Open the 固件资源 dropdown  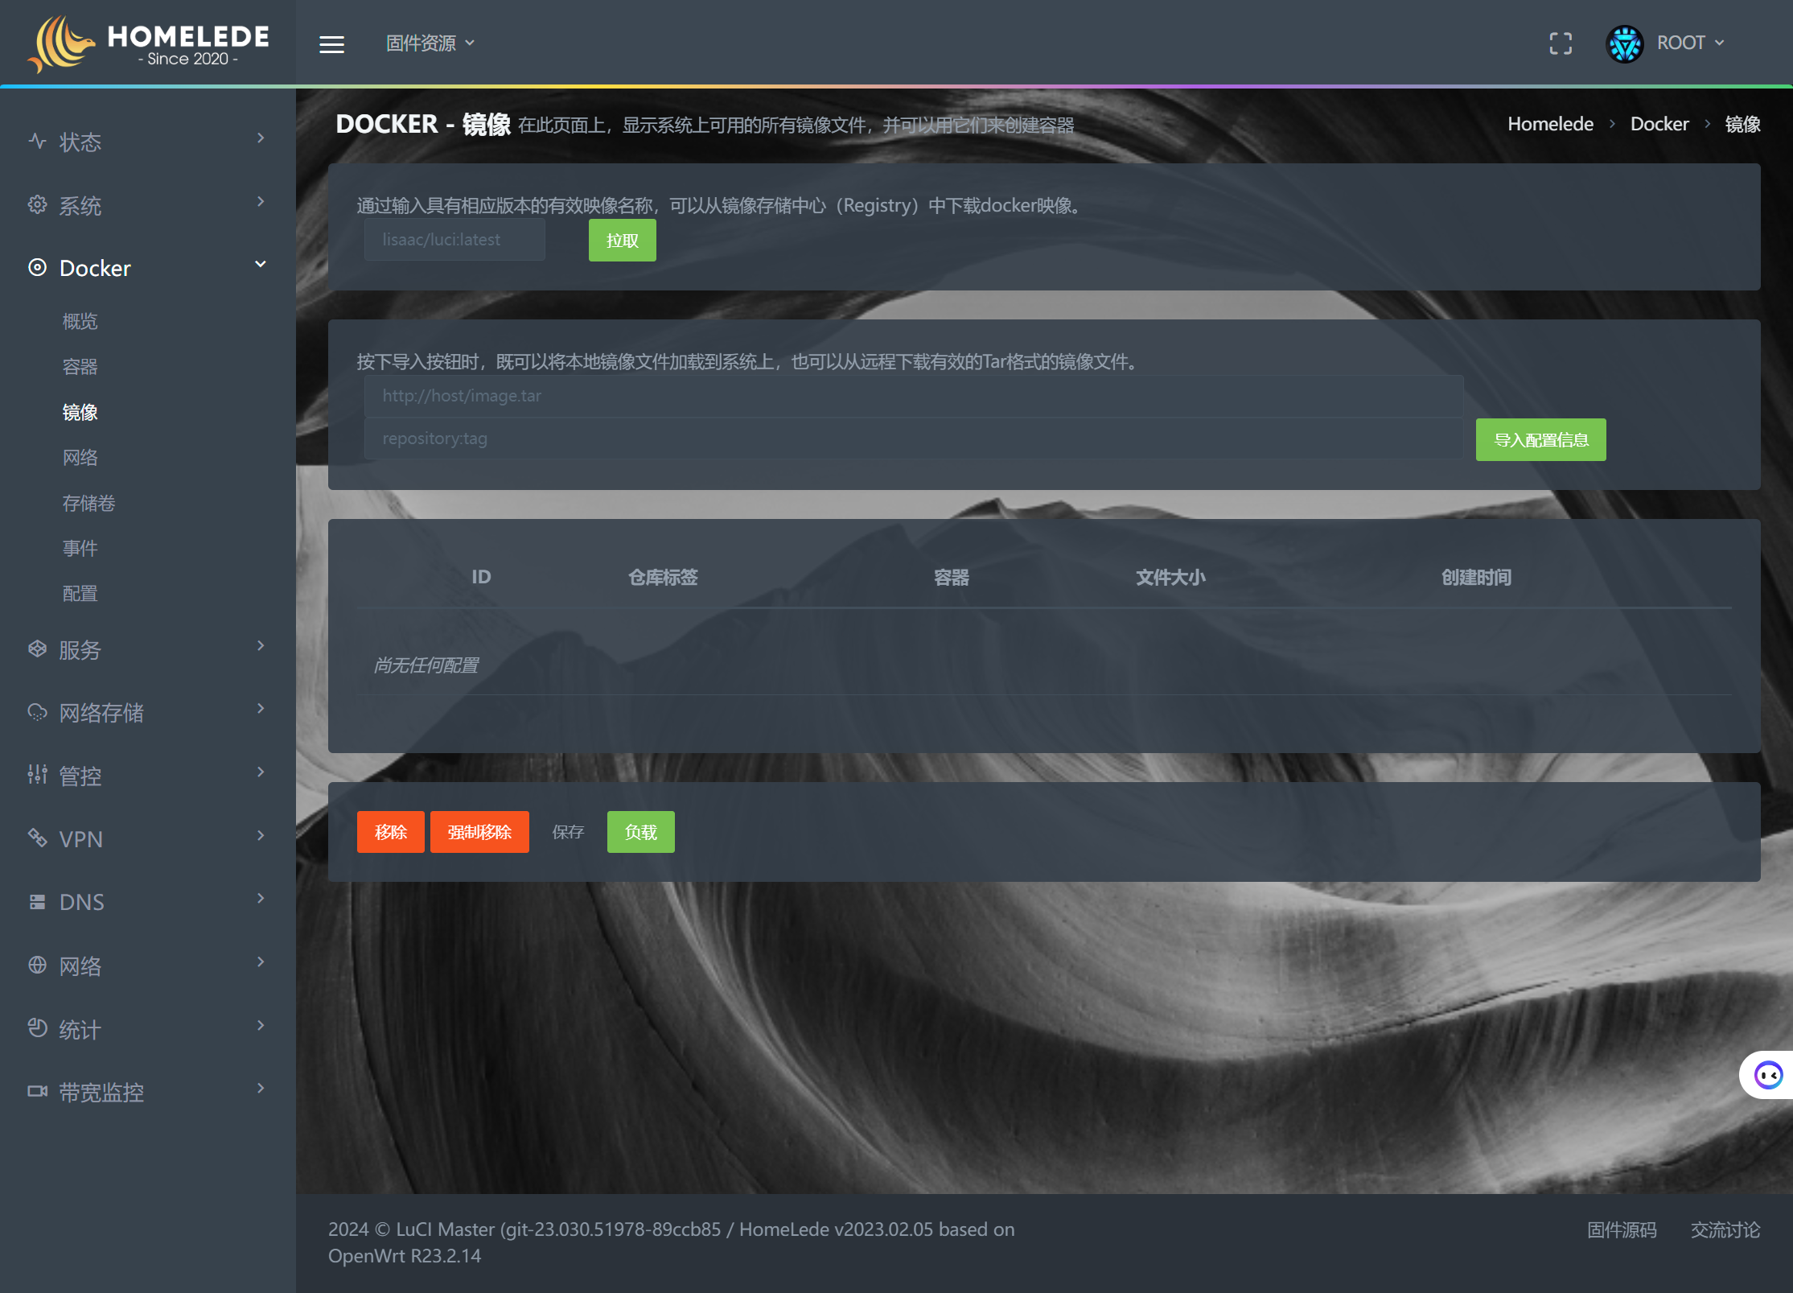[x=430, y=43]
